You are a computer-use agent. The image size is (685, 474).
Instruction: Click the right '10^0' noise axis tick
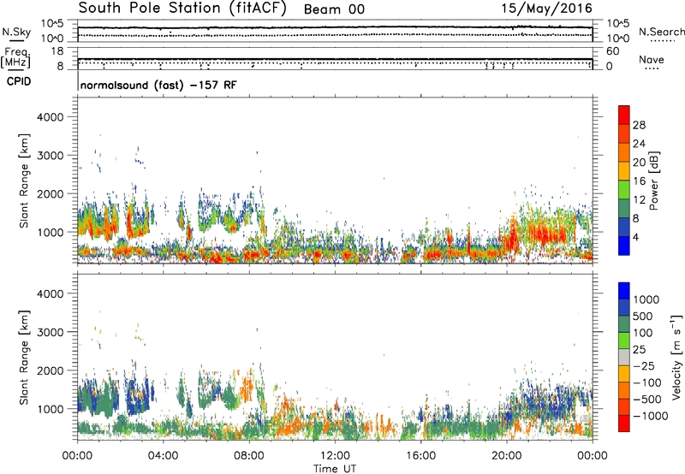tap(617, 39)
